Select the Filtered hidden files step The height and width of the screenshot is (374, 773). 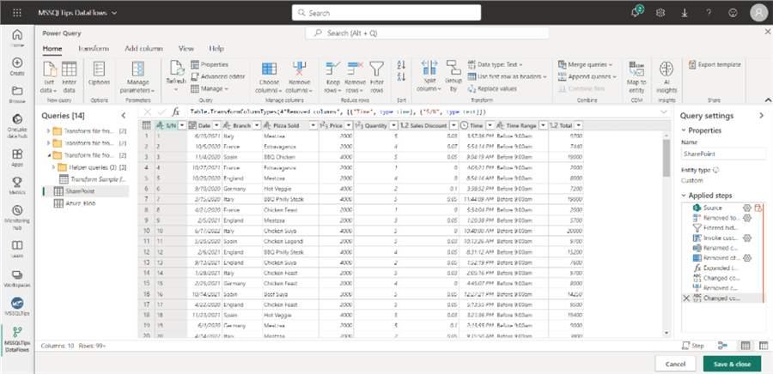tap(721, 228)
